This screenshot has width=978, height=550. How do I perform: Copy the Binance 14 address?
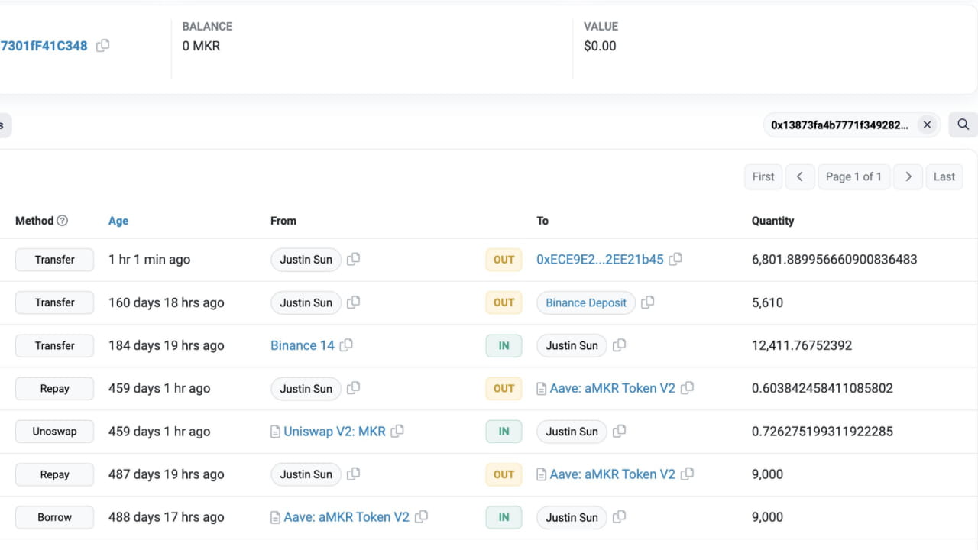[x=346, y=345]
